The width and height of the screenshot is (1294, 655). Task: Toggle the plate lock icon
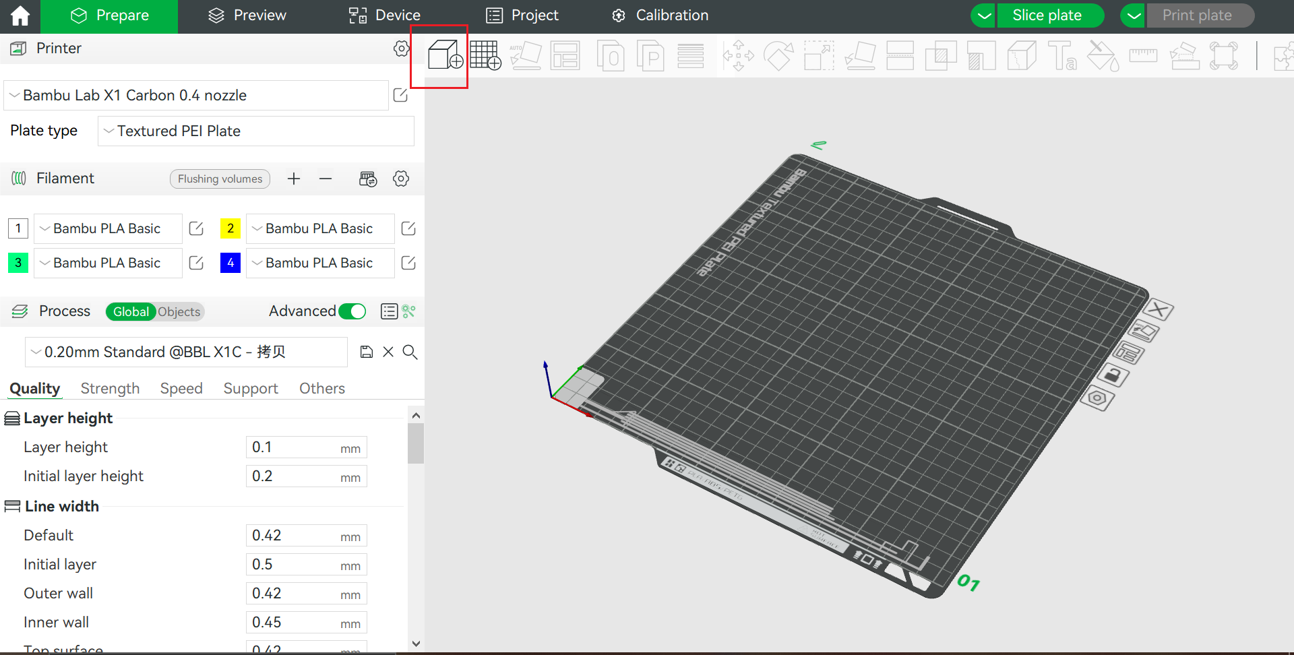tap(1113, 375)
